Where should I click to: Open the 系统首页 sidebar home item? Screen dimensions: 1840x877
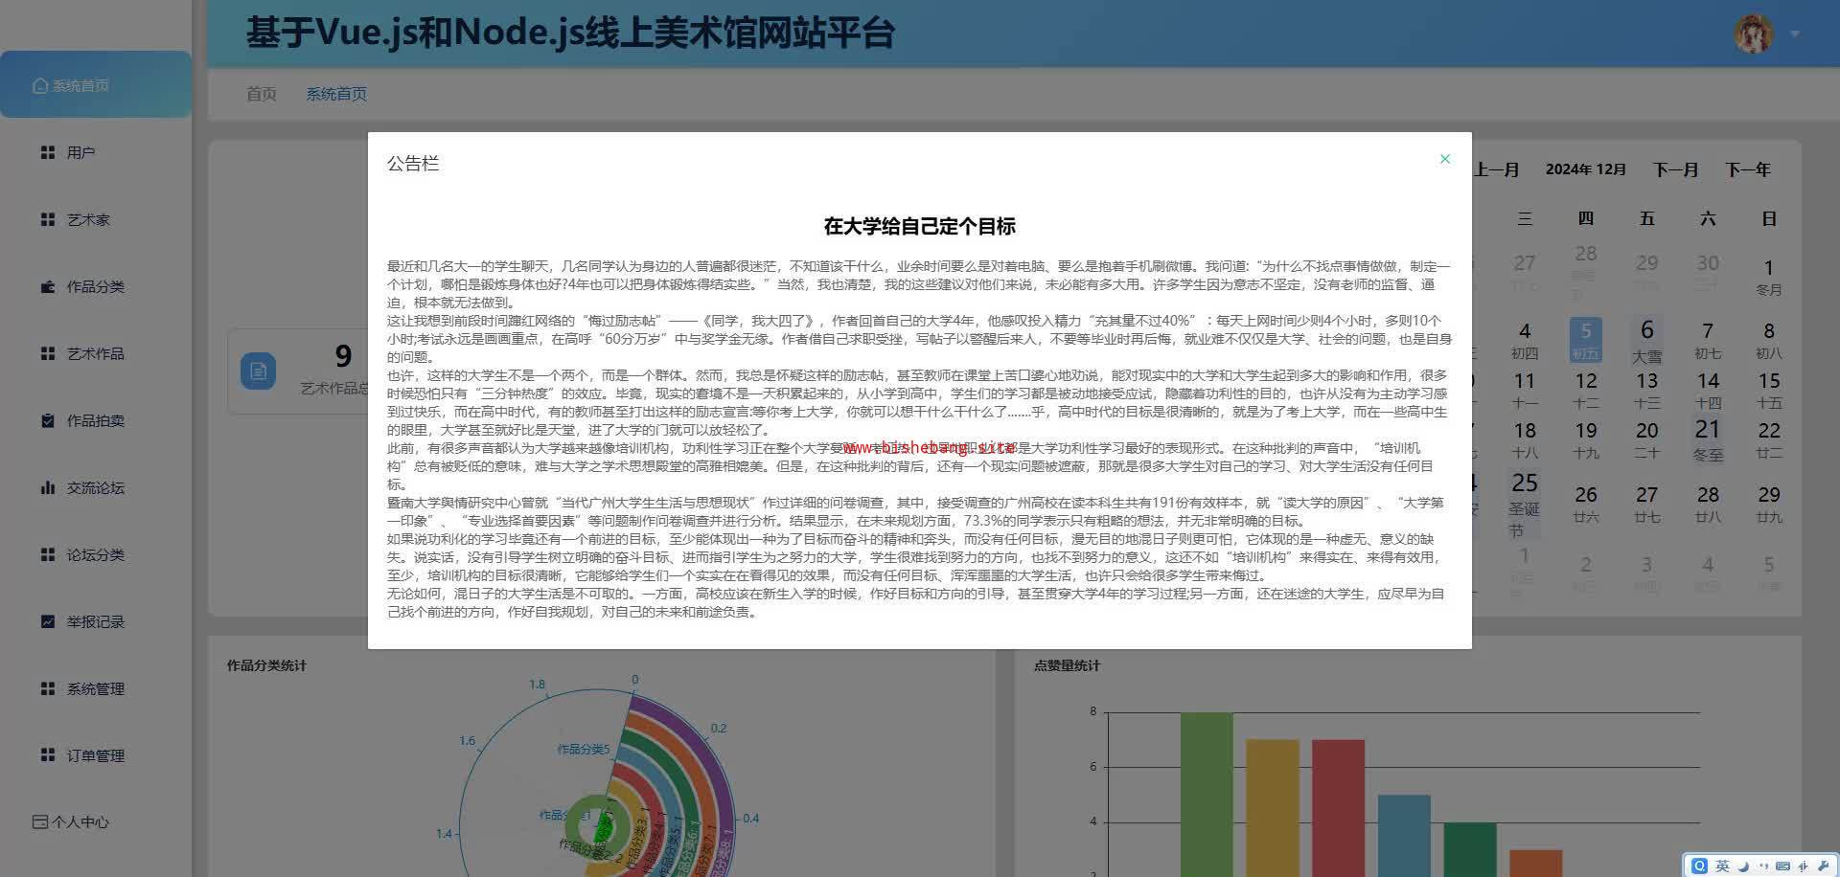click(96, 85)
